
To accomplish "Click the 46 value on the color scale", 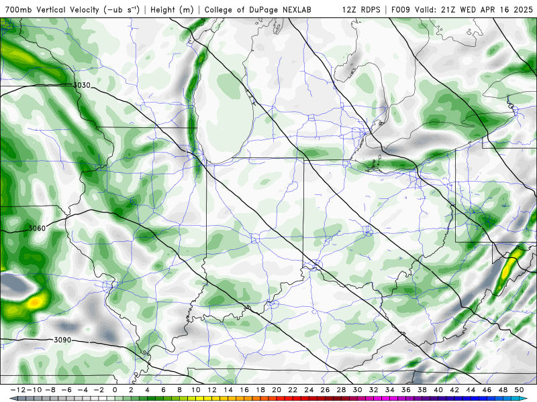I will pos(487,390).
